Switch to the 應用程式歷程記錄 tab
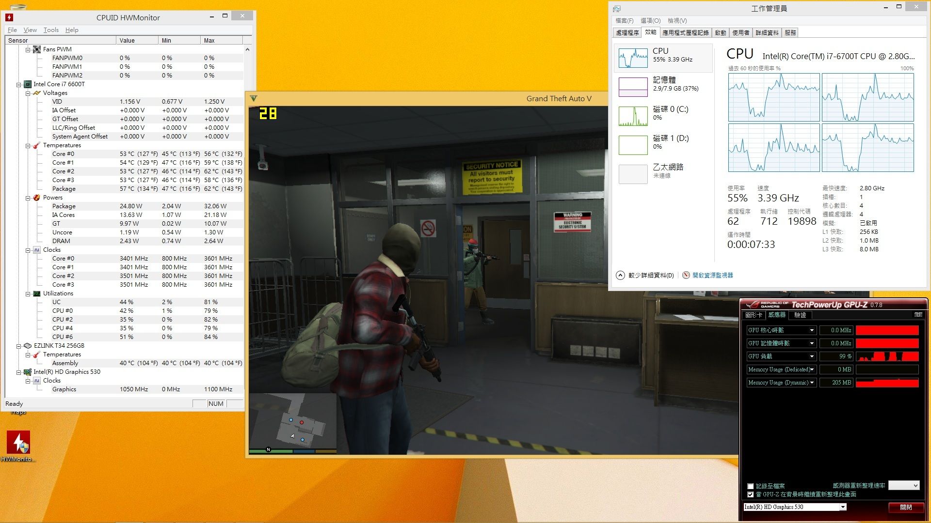This screenshot has height=523, width=931. tap(686, 33)
